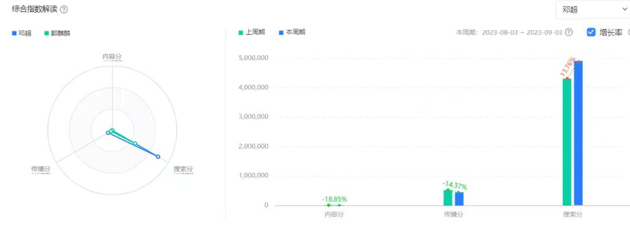Toggle 邓超 series in radar legend
This screenshot has height=228, width=630.
pyautogui.click(x=22, y=33)
